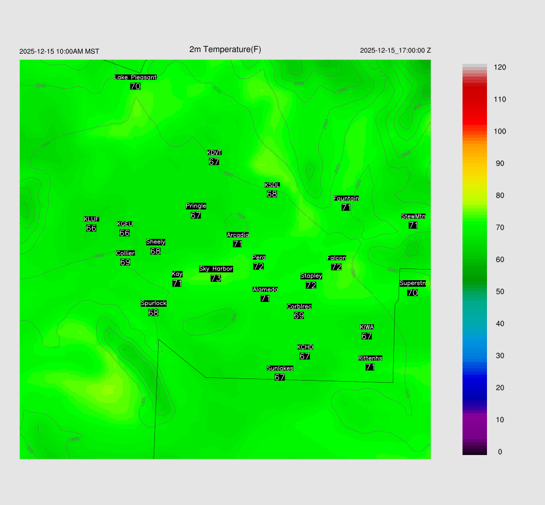545x505 pixels.
Task: Select the Superstn station label
Action: (x=412, y=283)
